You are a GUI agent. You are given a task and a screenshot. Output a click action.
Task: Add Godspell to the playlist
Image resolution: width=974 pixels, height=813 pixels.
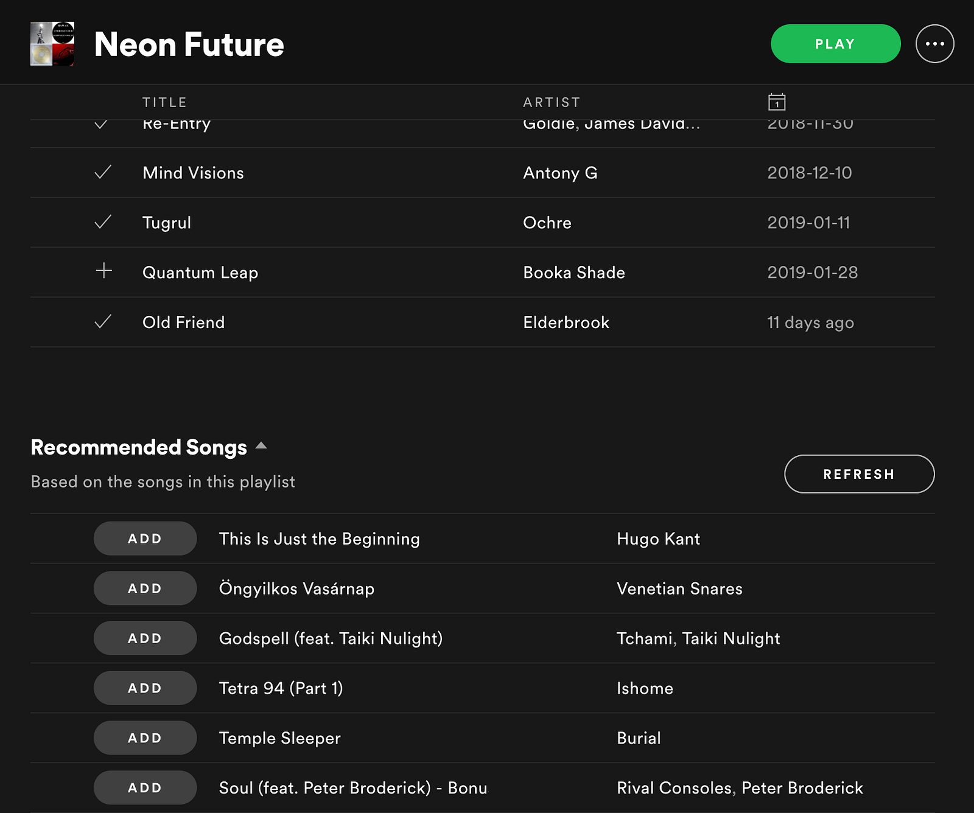tap(145, 638)
